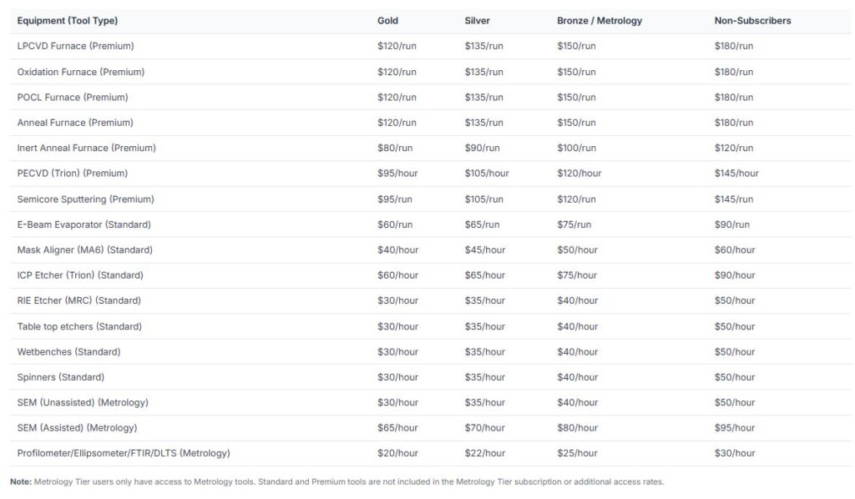The height and width of the screenshot is (499, 855).
Task: Click the Gold column header
Action: [x=387, y=21]
